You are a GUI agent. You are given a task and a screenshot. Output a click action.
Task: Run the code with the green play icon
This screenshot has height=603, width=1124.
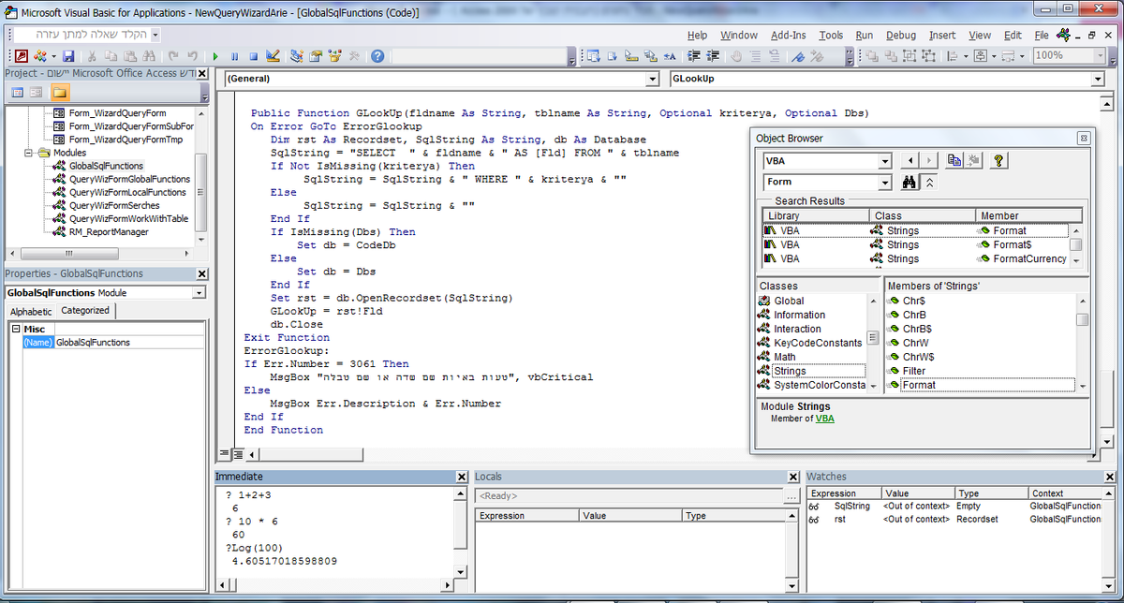(216, 56)
